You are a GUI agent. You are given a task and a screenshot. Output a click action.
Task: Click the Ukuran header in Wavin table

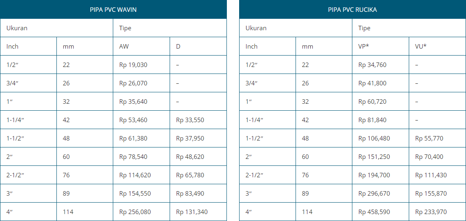click(17, 28)
